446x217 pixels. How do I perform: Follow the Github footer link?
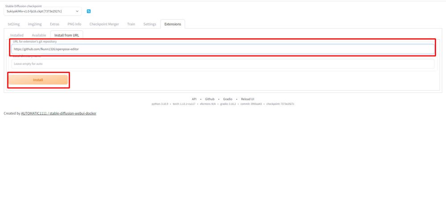210,99
